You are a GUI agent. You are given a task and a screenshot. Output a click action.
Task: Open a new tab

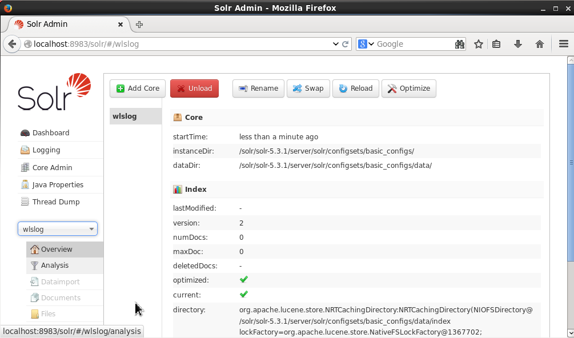tap(139, 25)
